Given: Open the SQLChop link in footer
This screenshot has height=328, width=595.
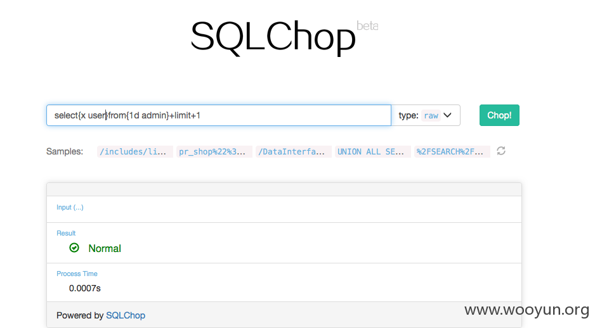Looking at the screenshot, I should [x=126, y=315].
